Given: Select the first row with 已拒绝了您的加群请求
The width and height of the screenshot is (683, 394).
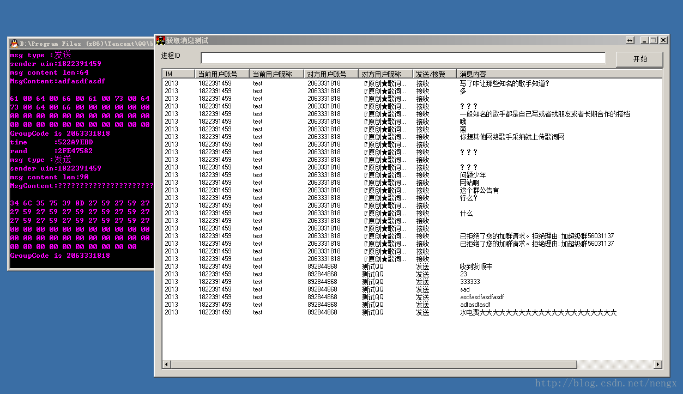Looking at the screenshot, I should [412, 236].
